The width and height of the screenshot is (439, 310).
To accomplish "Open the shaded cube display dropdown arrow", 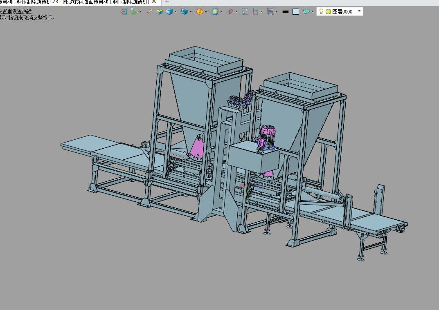I will (176, 12).
